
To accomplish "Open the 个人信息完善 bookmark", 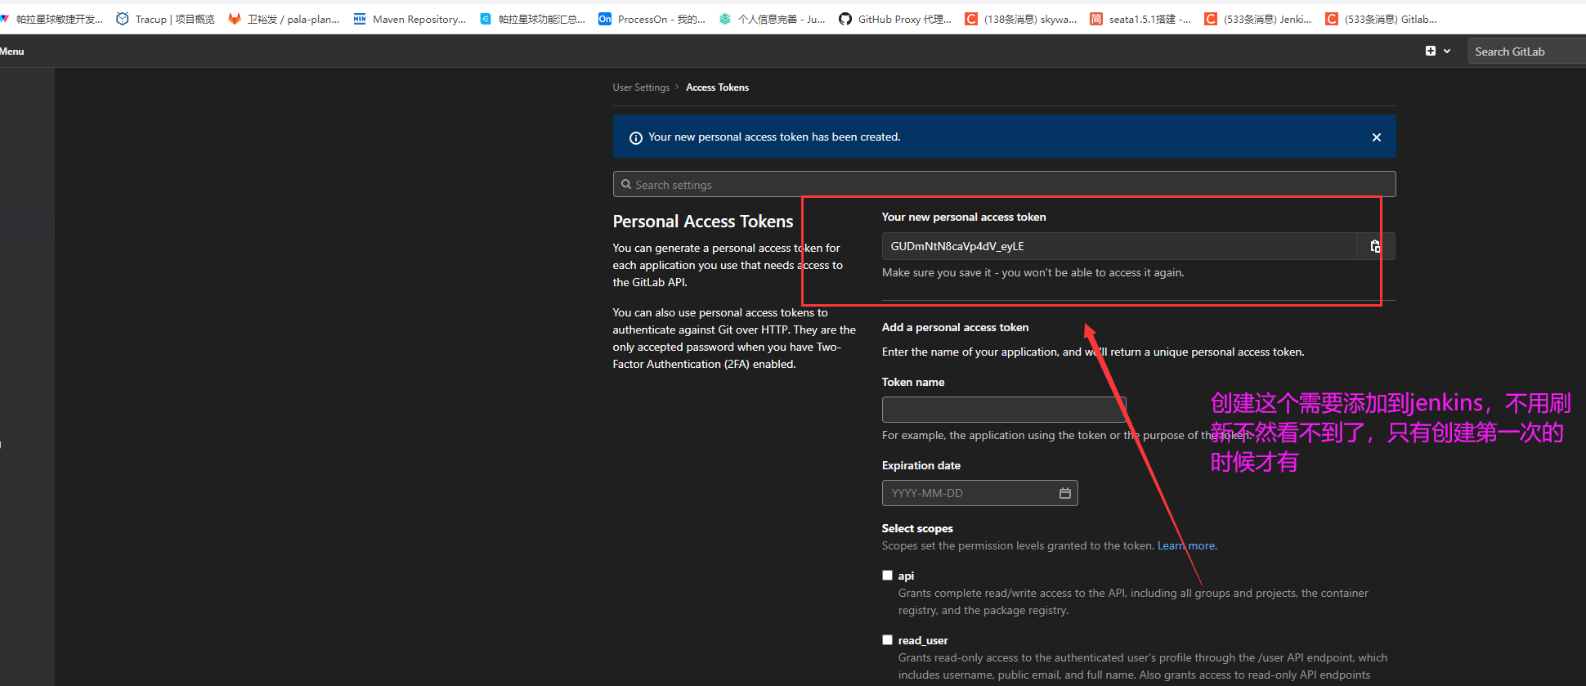I will 772,19.
